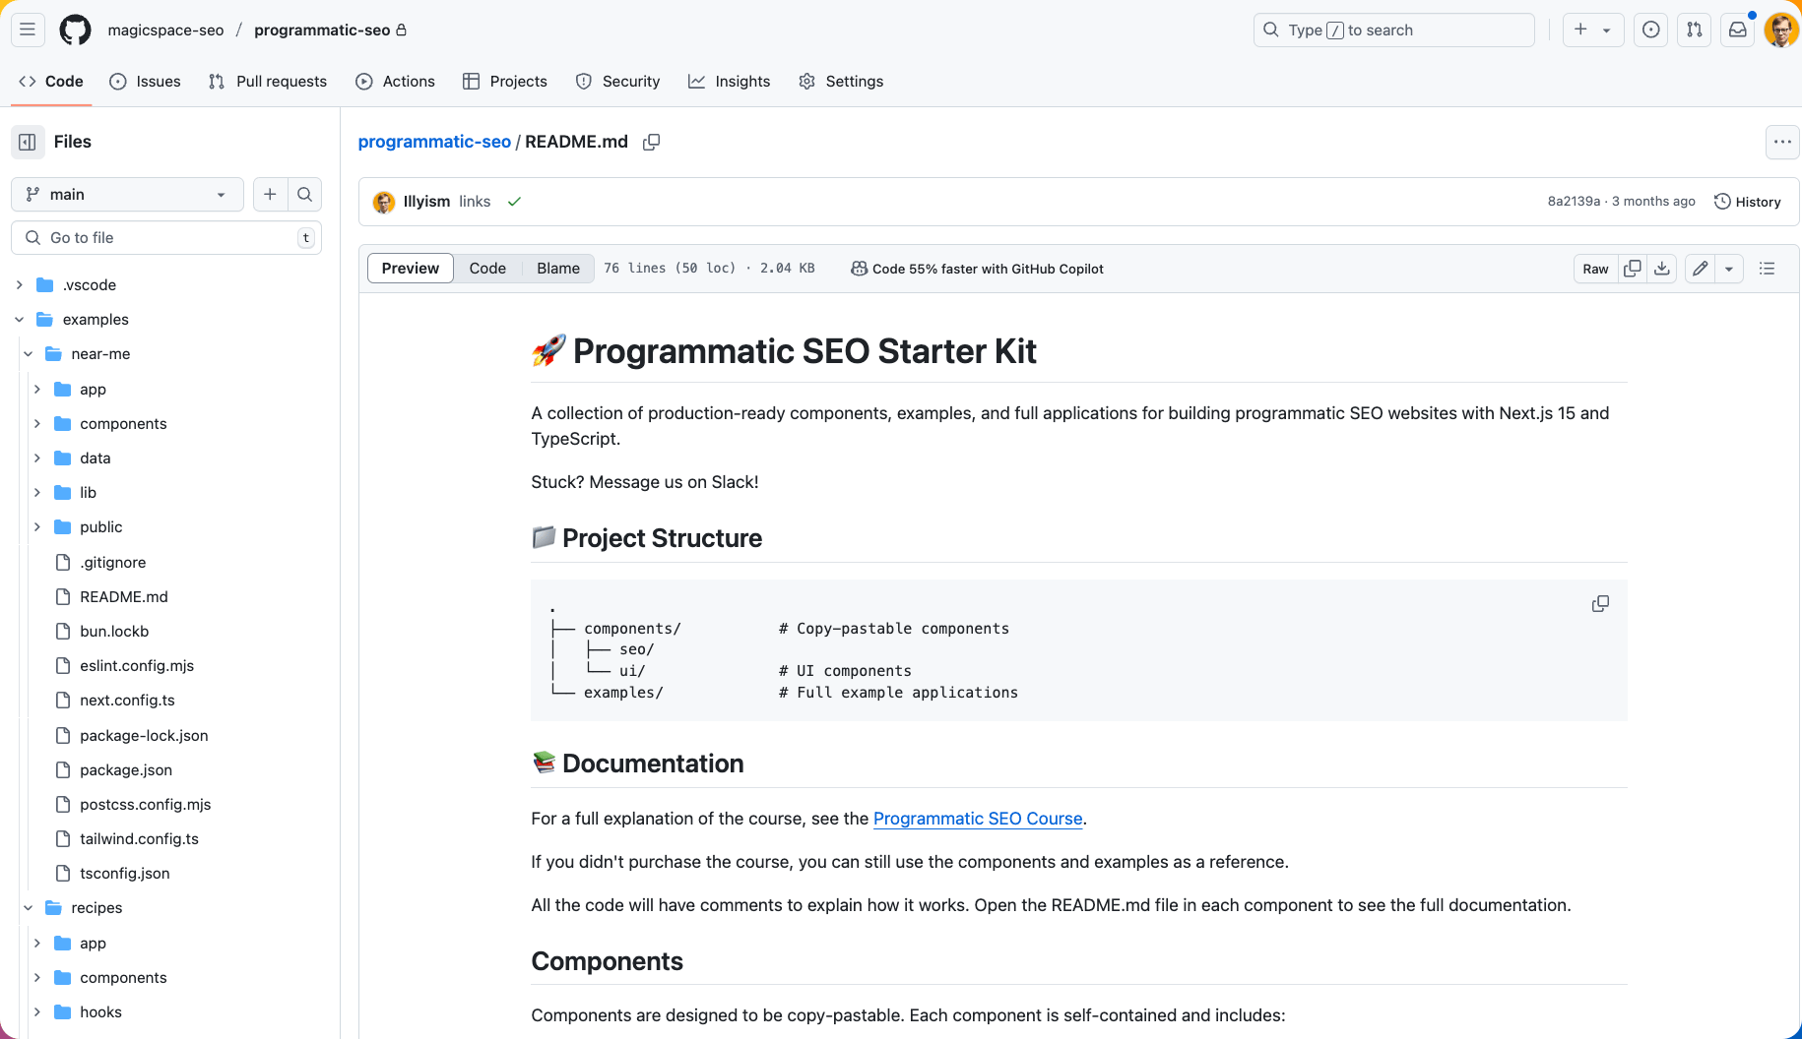Open the pull requests shortcut in the header
The width and height of the screenshot is (1802, 1039).
1695,30
